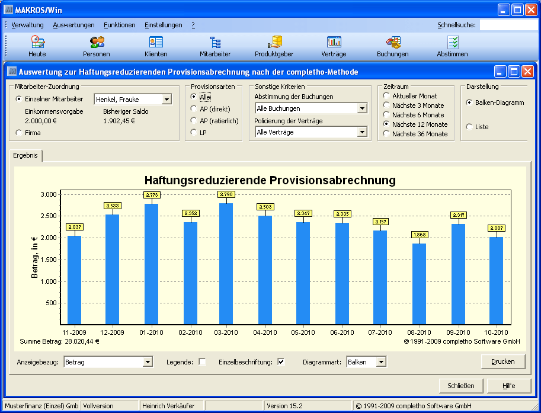Click the Bisheriger Saldo value 1.902,45 €
The height and width of the screenshot is (413, 541).
click(x=119, y=121)
